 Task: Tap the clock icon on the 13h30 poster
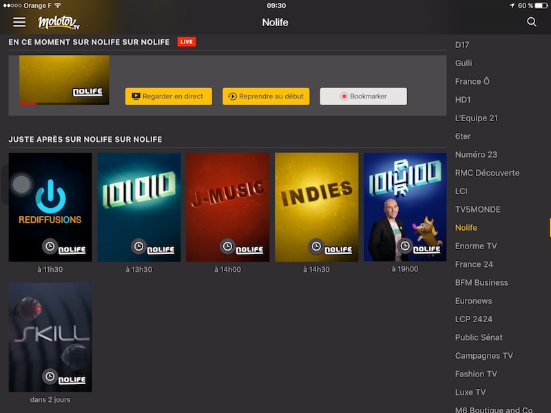coord(138,246)
